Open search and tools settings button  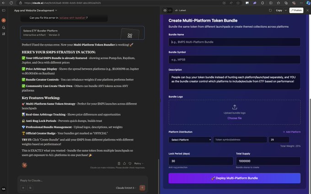(x=30, y=188)
